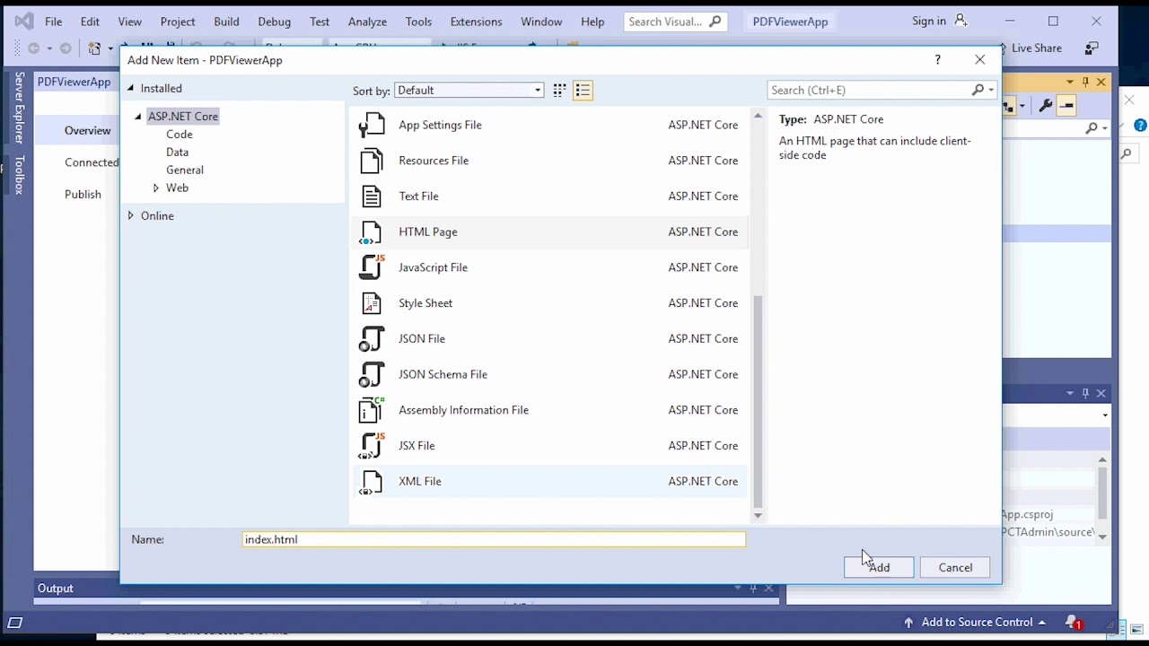
Task: Select the Data category
Action: (x=177, y=152)
